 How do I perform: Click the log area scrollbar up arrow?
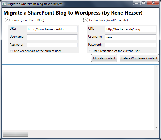click(x=156, y=67)
